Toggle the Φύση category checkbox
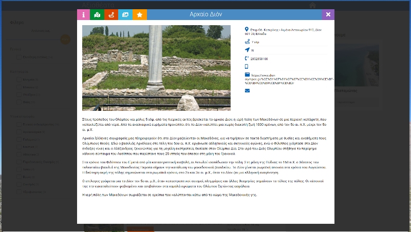This screenshot has height=232, width=411. (x=19, y=102)
